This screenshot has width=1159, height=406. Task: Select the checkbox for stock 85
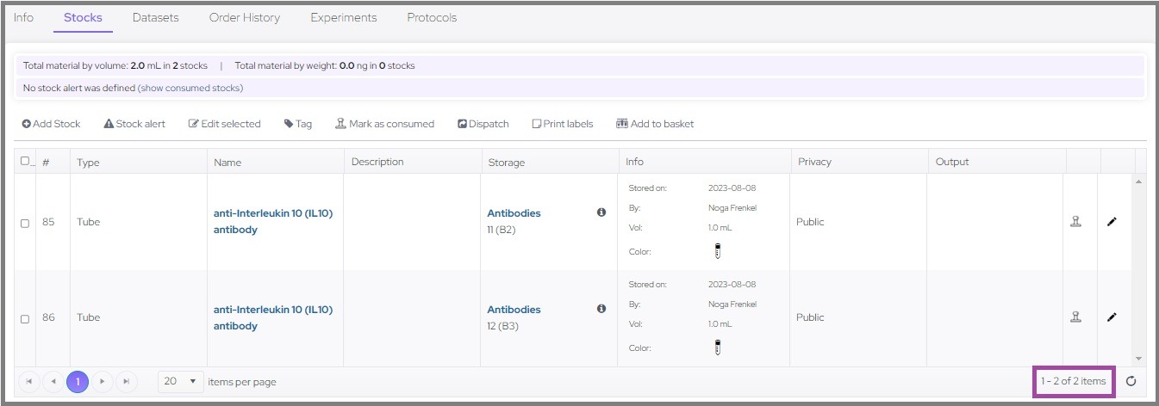25,223
